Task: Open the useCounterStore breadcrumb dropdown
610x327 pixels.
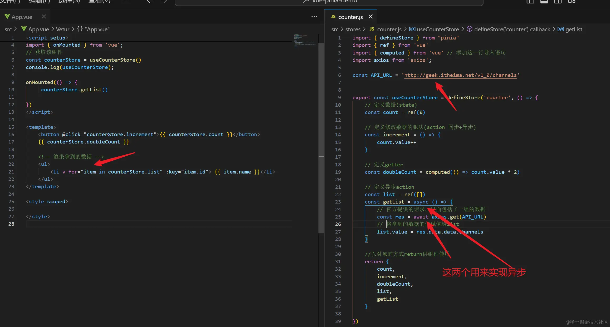Action: tap(438, 29)
